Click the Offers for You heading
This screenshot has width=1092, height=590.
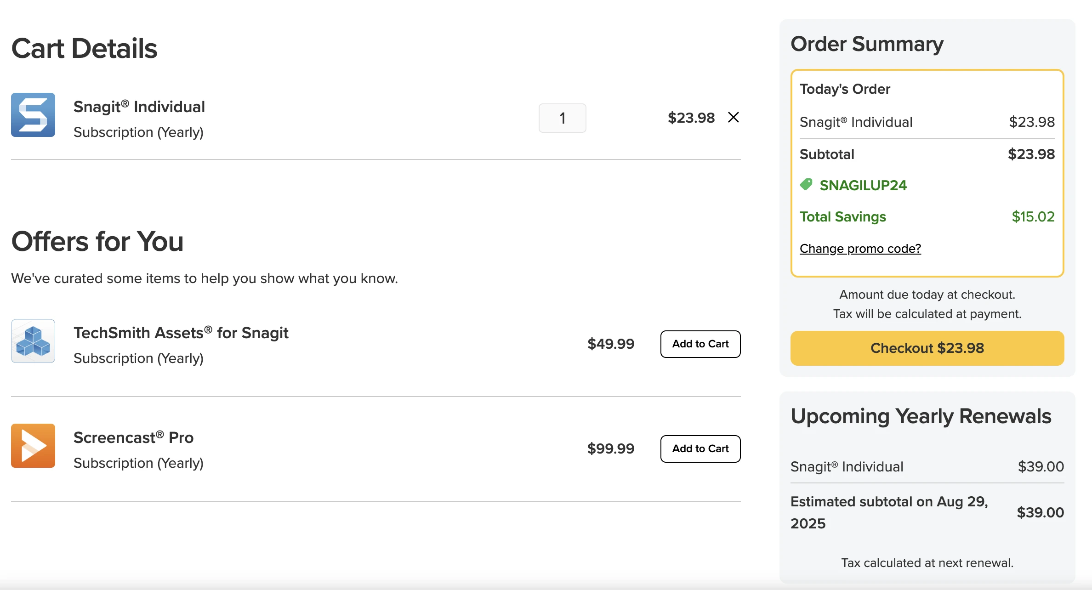tap(97, 241)
